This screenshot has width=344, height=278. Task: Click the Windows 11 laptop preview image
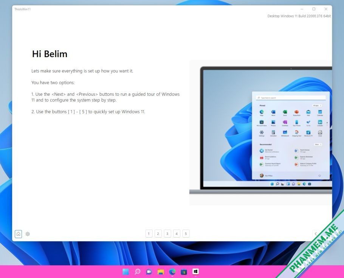coord(260,133)
